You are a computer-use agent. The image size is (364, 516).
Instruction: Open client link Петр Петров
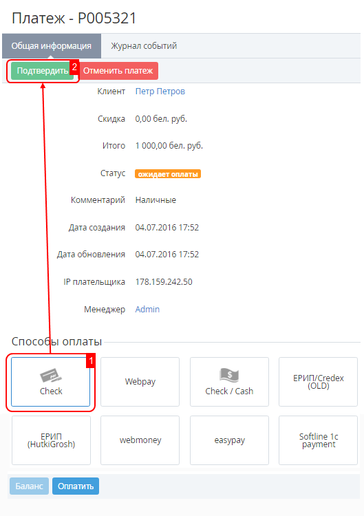tap(160, 91)
